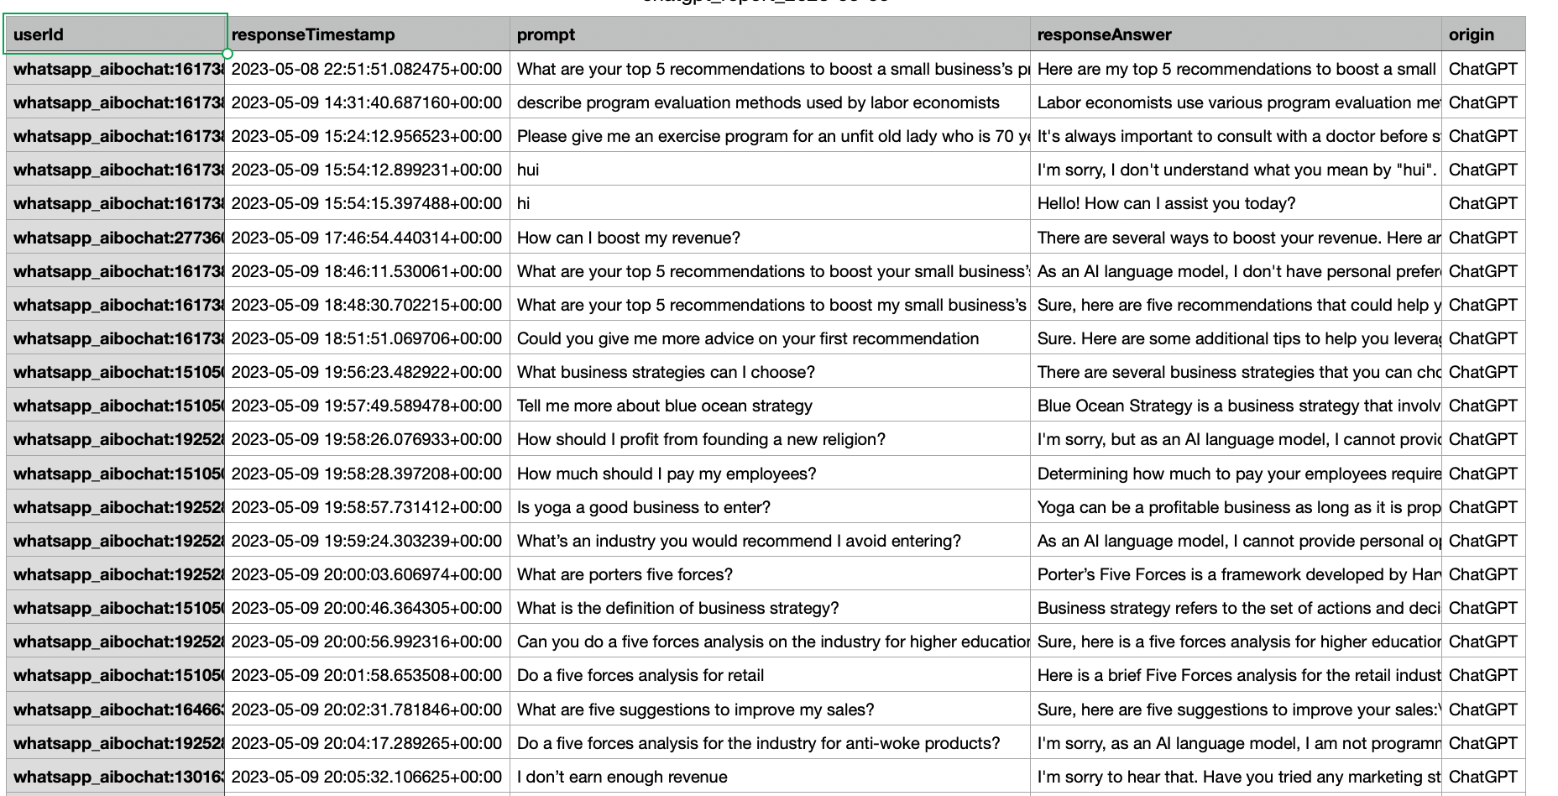The width and height of the screenshot is (1558, 796).
Task: Select ChatGPT origin cell in the last row
Action: tap(1483, 777)
